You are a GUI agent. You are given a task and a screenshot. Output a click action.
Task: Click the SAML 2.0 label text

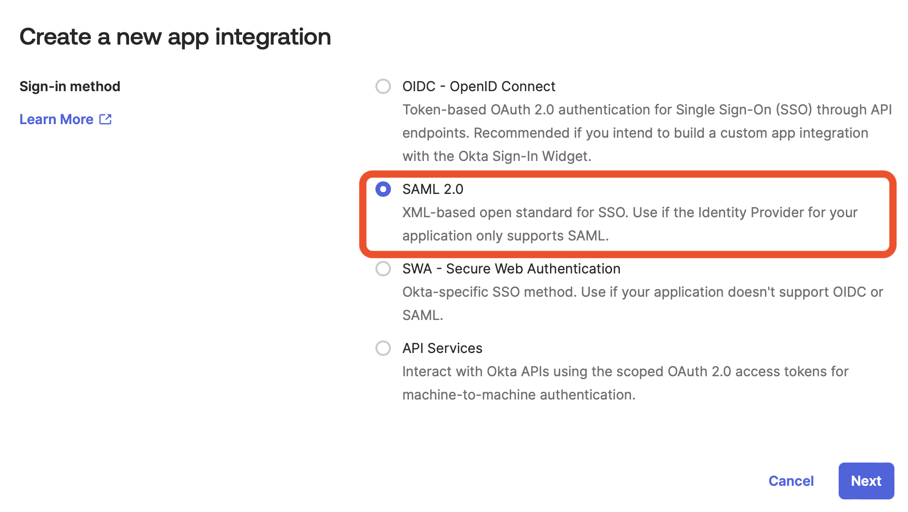[x=433, y=189]
